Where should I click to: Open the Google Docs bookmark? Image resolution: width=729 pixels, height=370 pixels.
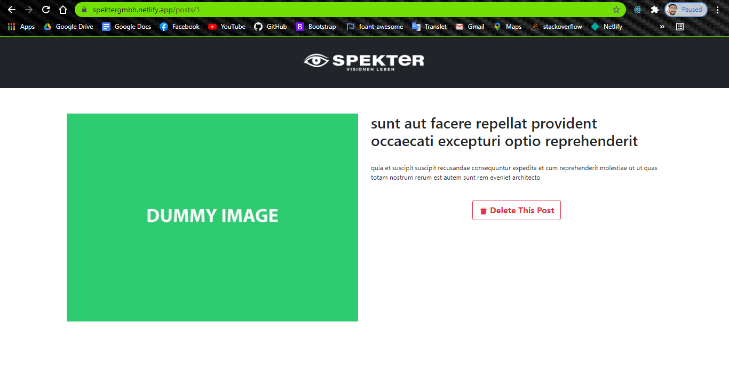click(126, 27)
